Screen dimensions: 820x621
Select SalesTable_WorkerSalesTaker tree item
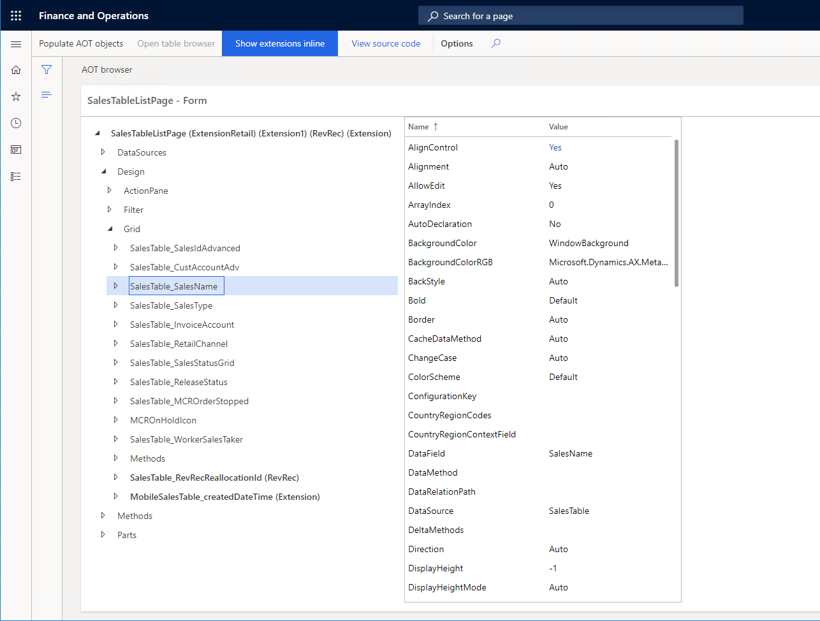pyautogui.click(x=186, y=439)
